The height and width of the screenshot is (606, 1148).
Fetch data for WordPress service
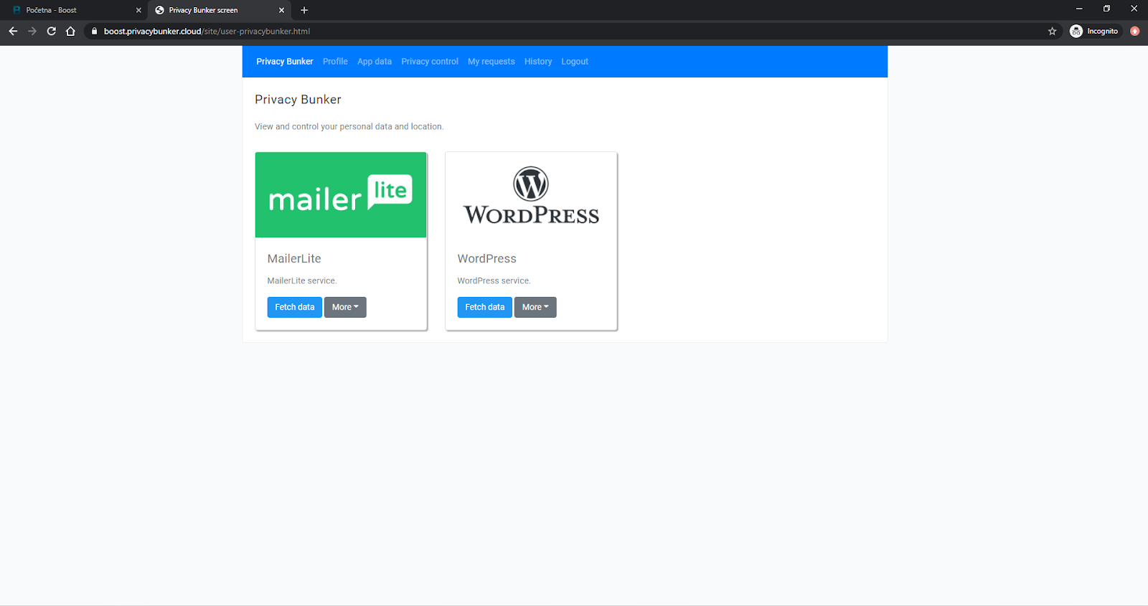click(484, 307)
